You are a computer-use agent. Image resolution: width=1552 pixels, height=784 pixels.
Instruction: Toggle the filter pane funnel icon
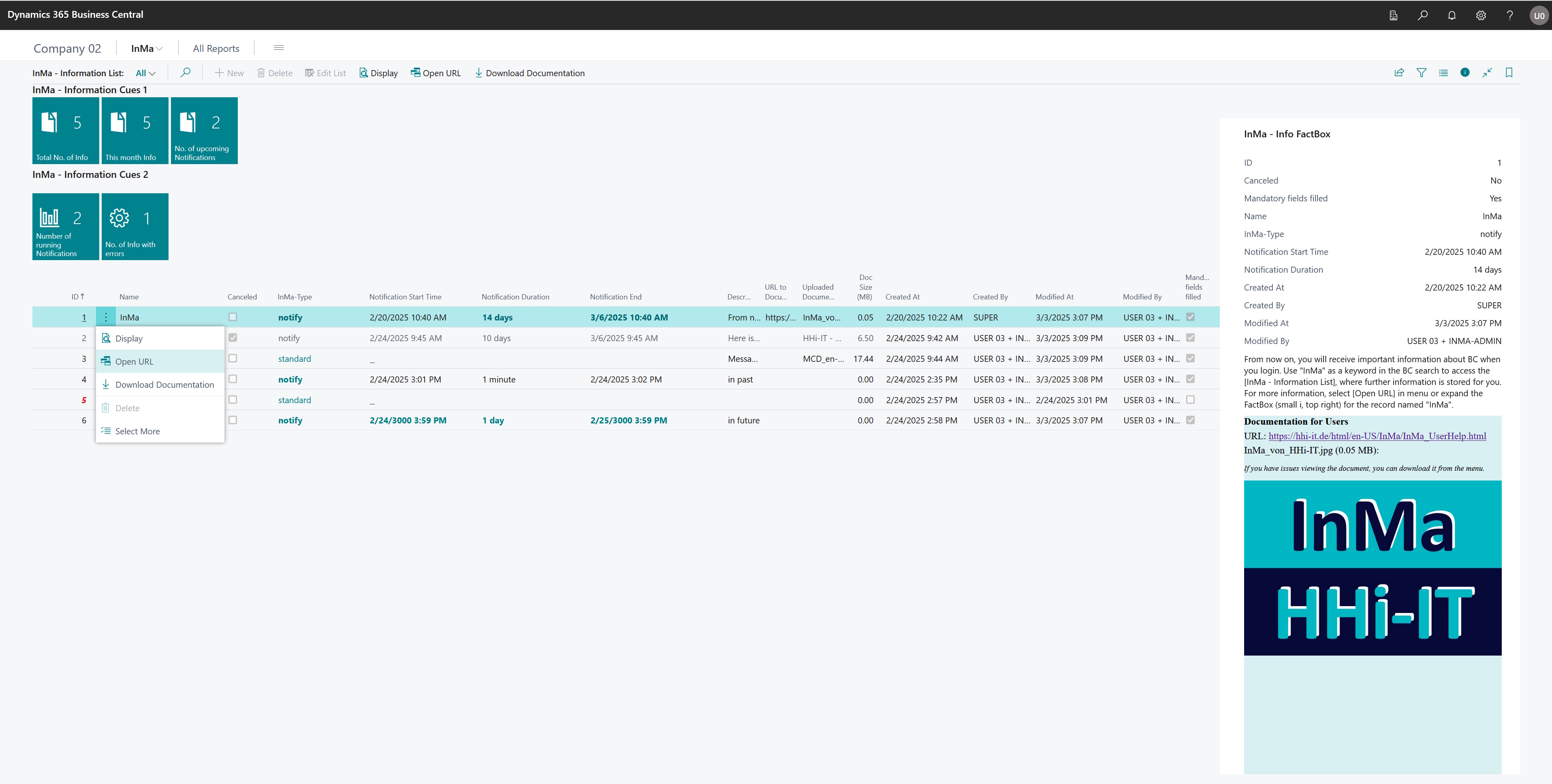(x=1421, y=73)
